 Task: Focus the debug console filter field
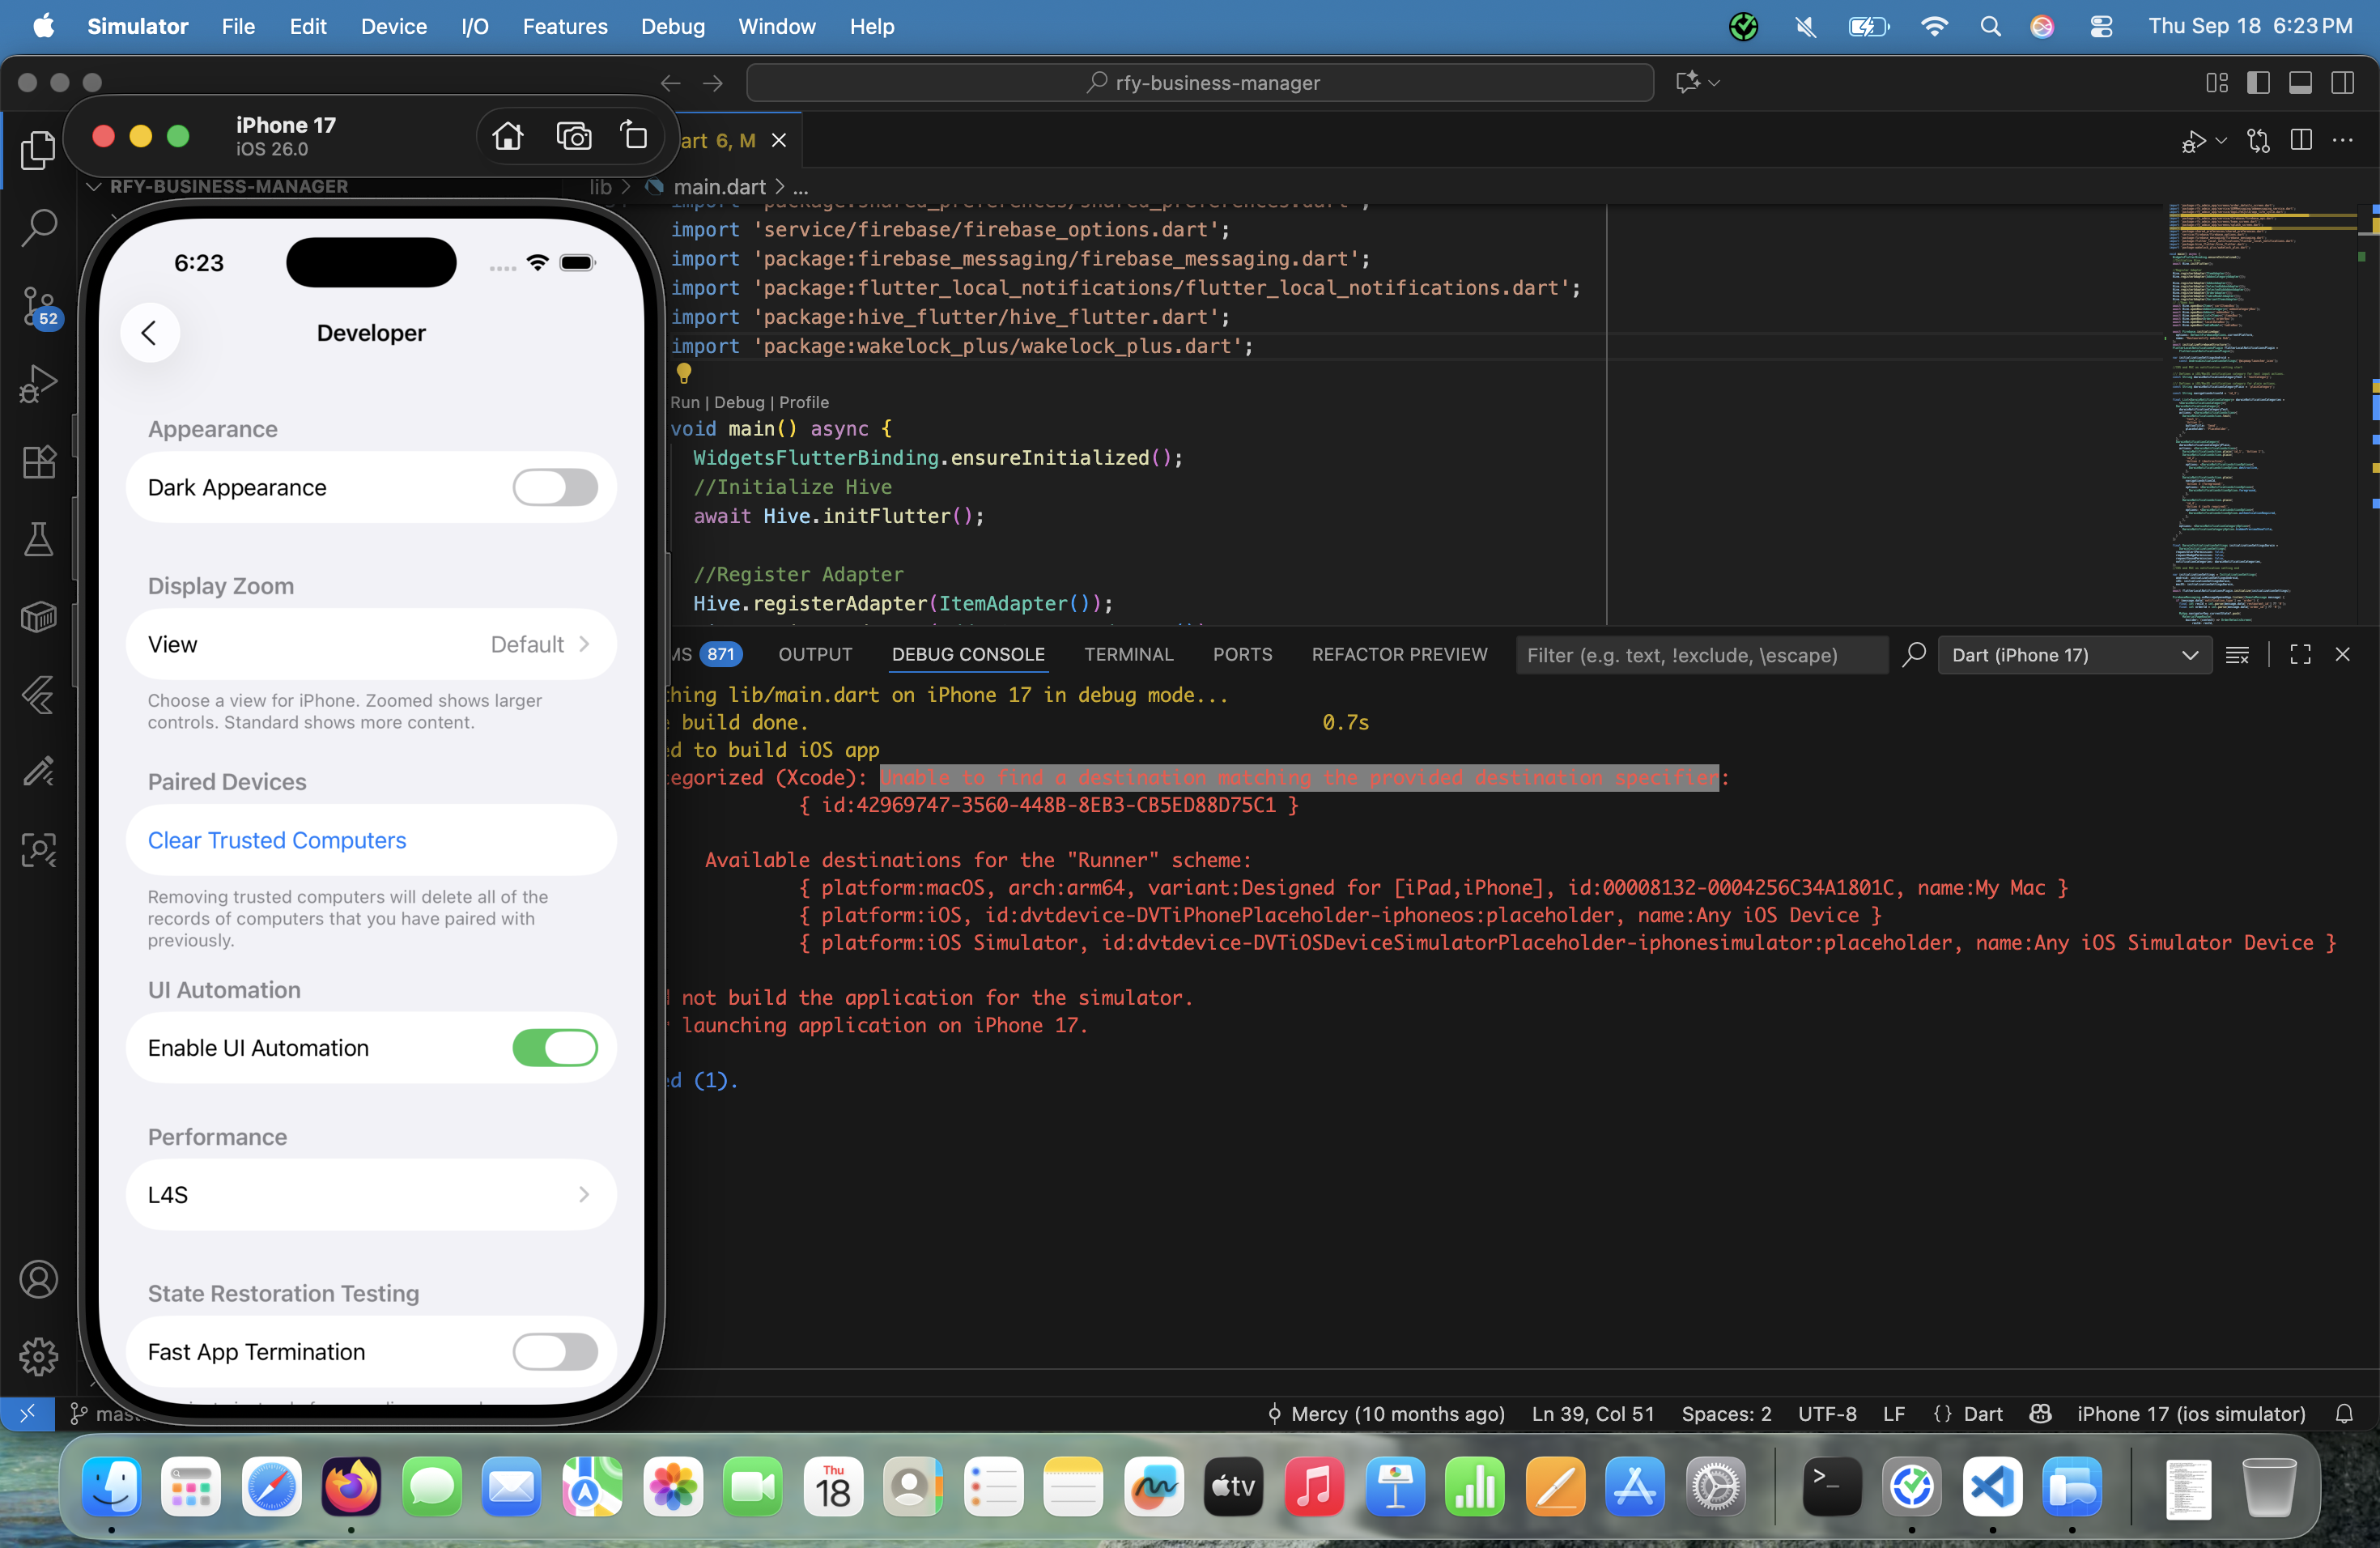point(1701,655)
